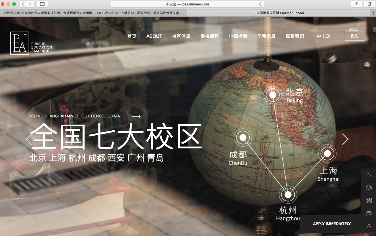The height and width of the screenshot is (236, 376).
Task: Click the phone contact icon on sidebar
Action: [x=369, y=175]
